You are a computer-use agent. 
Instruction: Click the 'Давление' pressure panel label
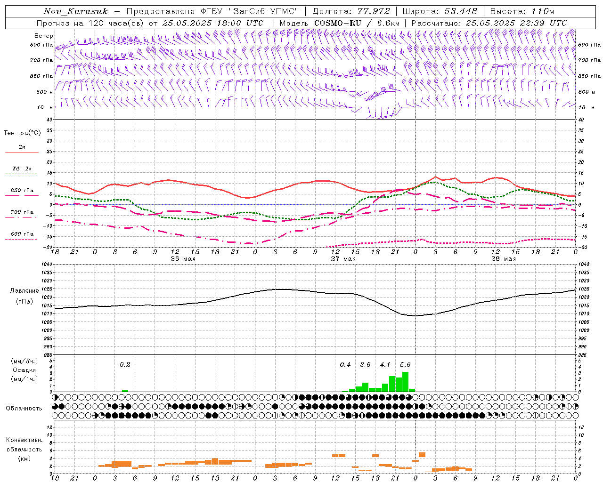pyautogui.click(x=24, y=291)
